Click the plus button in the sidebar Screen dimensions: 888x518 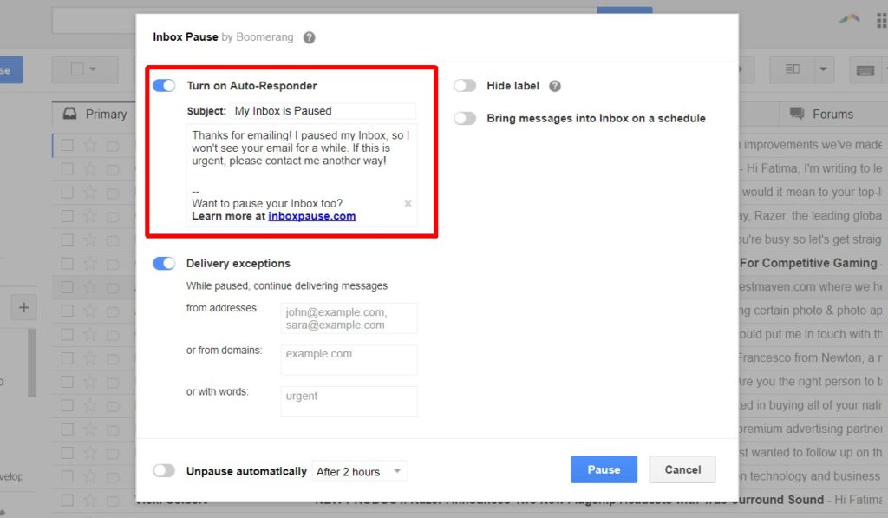(23, 307)
